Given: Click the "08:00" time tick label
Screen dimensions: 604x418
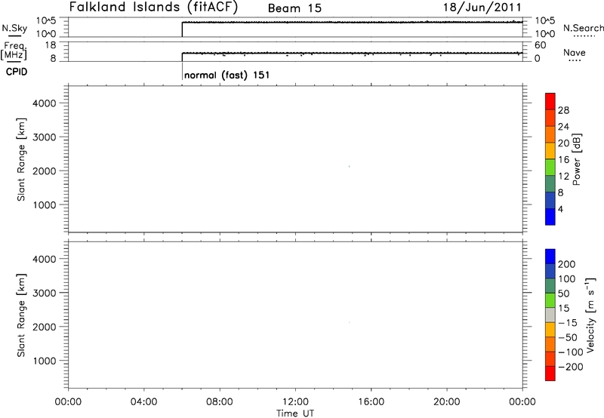Looking at the screenshot, I should (x=220, y=402).
